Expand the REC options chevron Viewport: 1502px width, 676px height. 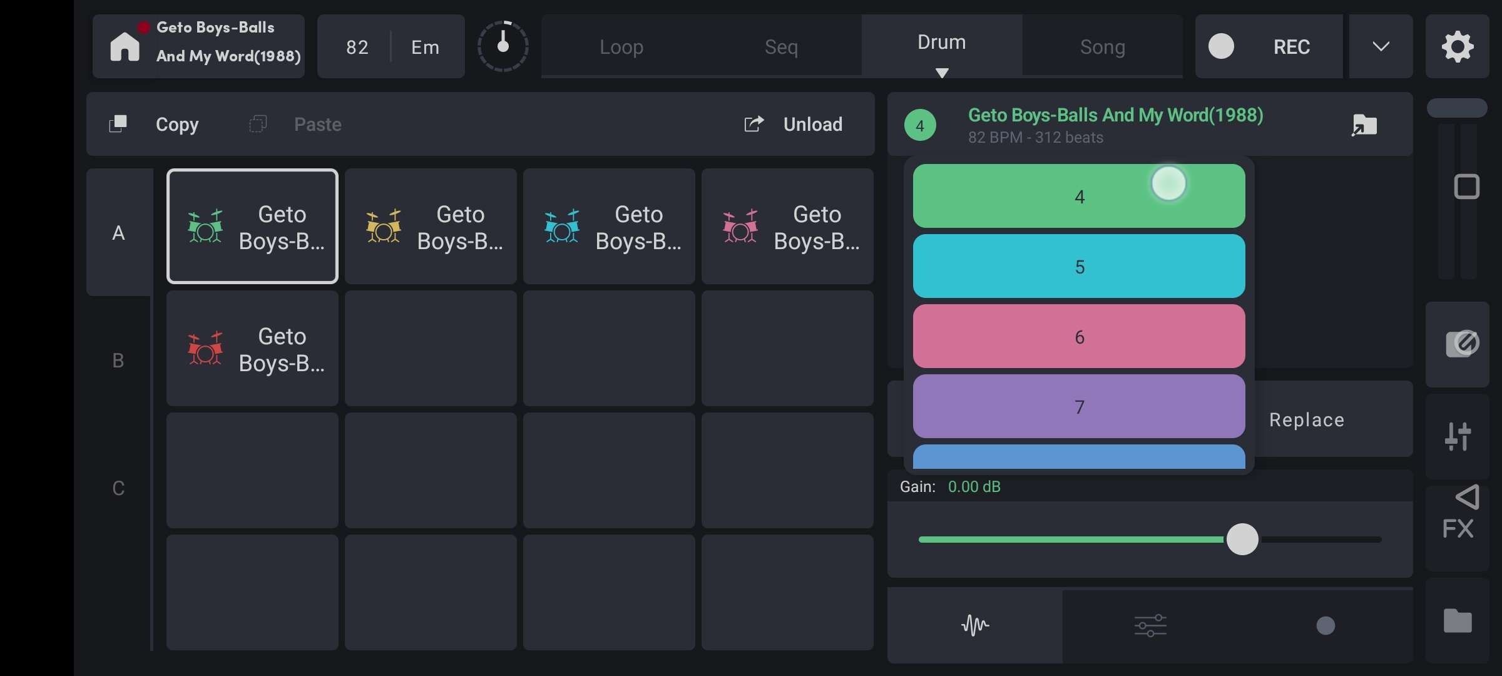point(1381,46)
